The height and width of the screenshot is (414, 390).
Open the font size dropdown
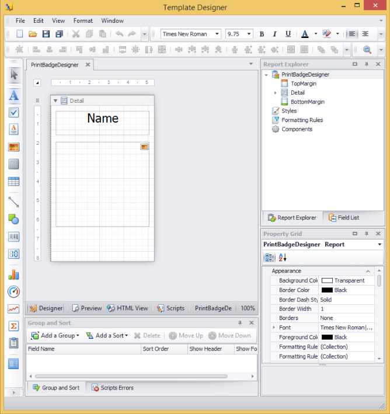[249, 34]
